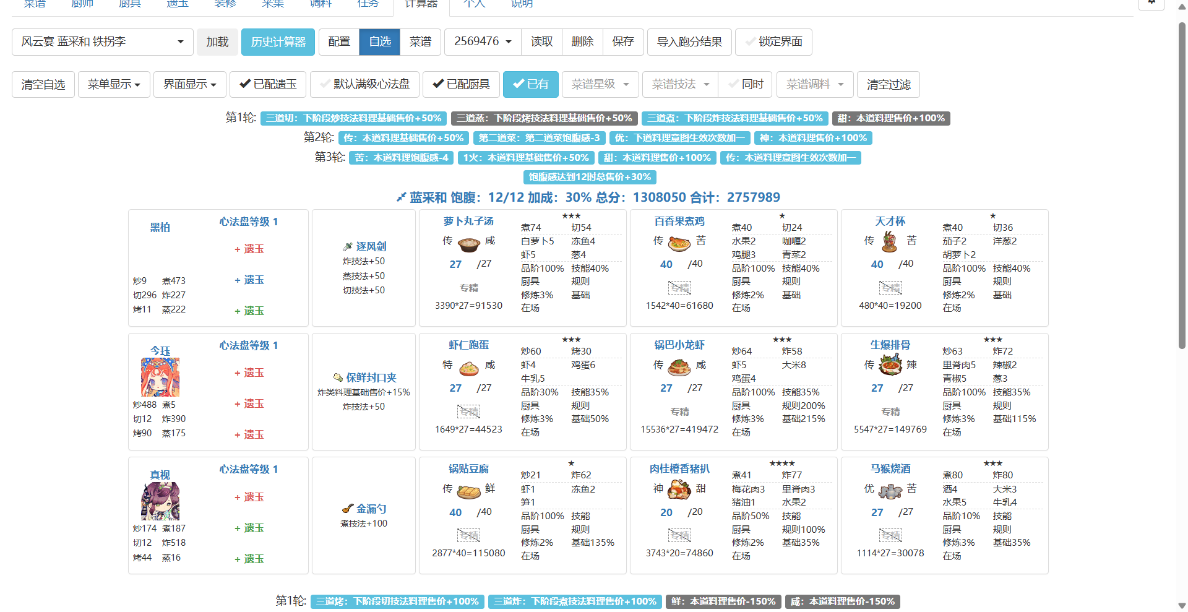Click chef 今珏 portrait avatar
This screenshot has height=612, width=1188.
160,377
